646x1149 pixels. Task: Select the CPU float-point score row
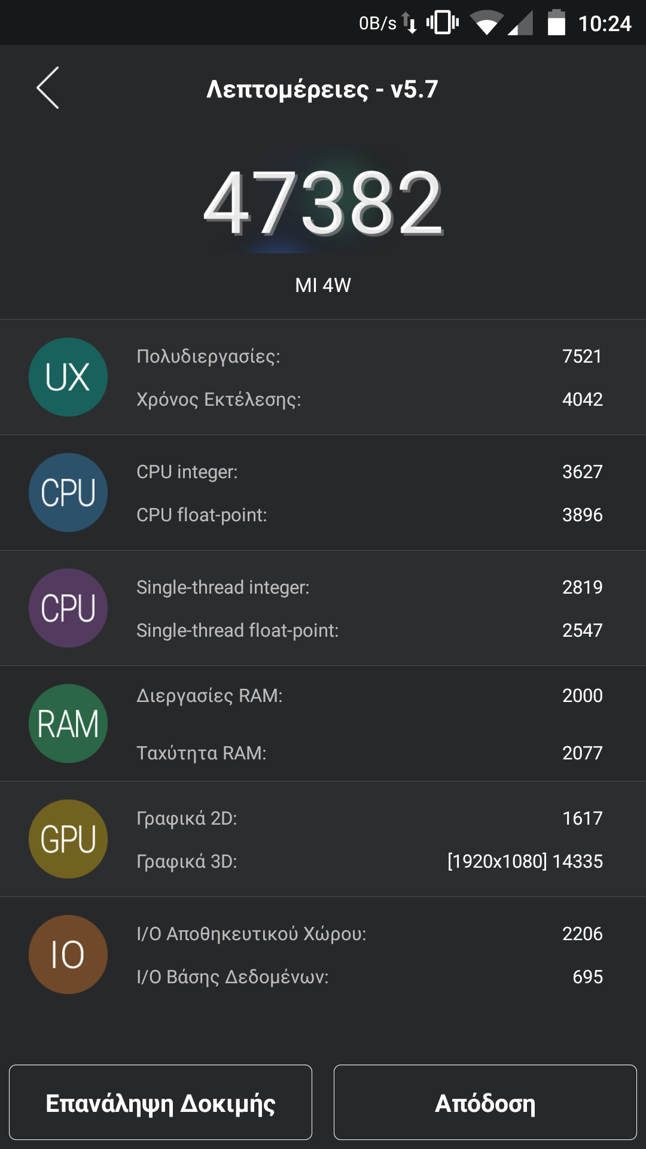click(x=369, y=515)
